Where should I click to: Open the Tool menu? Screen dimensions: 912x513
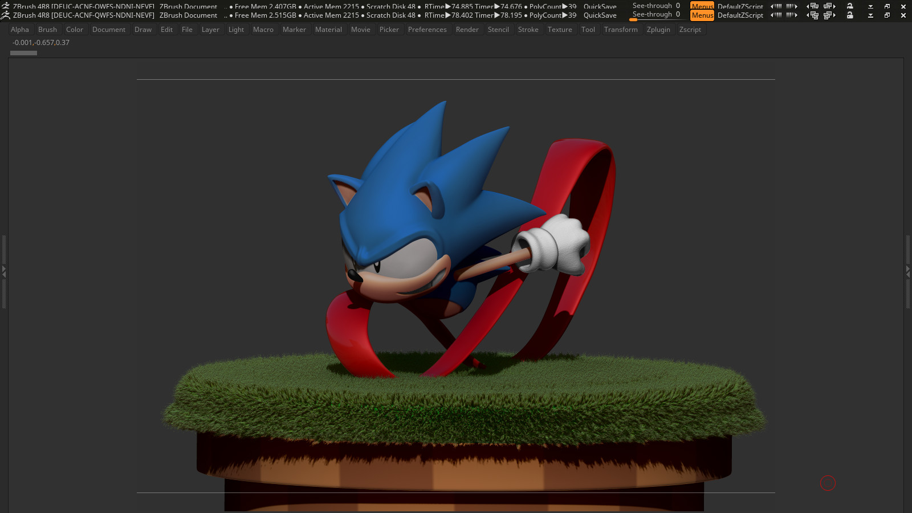(588, 30)
